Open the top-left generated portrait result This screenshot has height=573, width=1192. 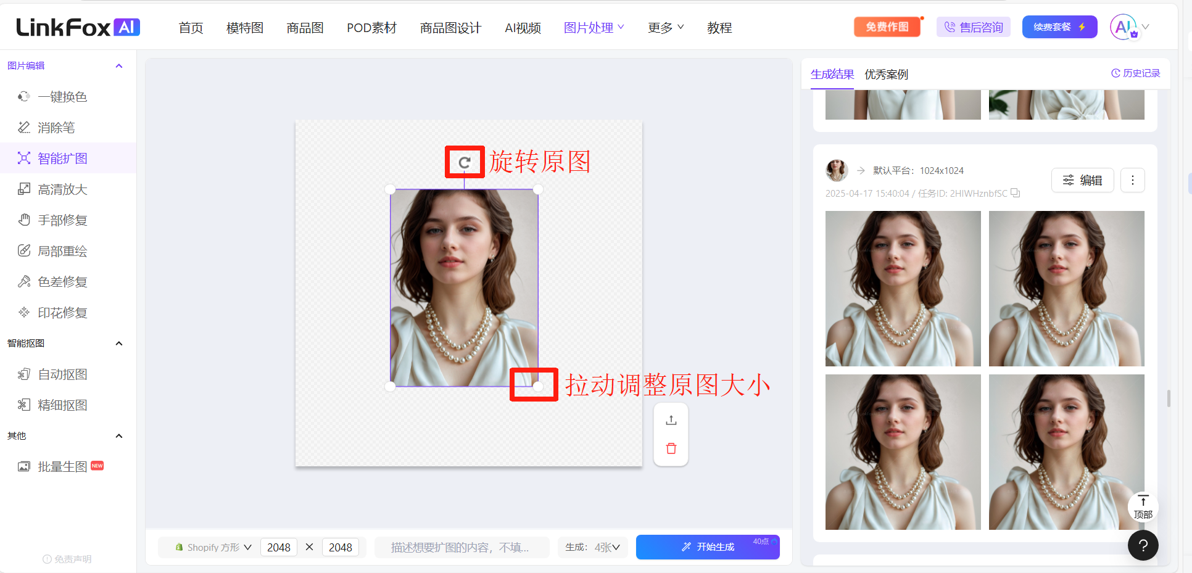pos(903,289)
